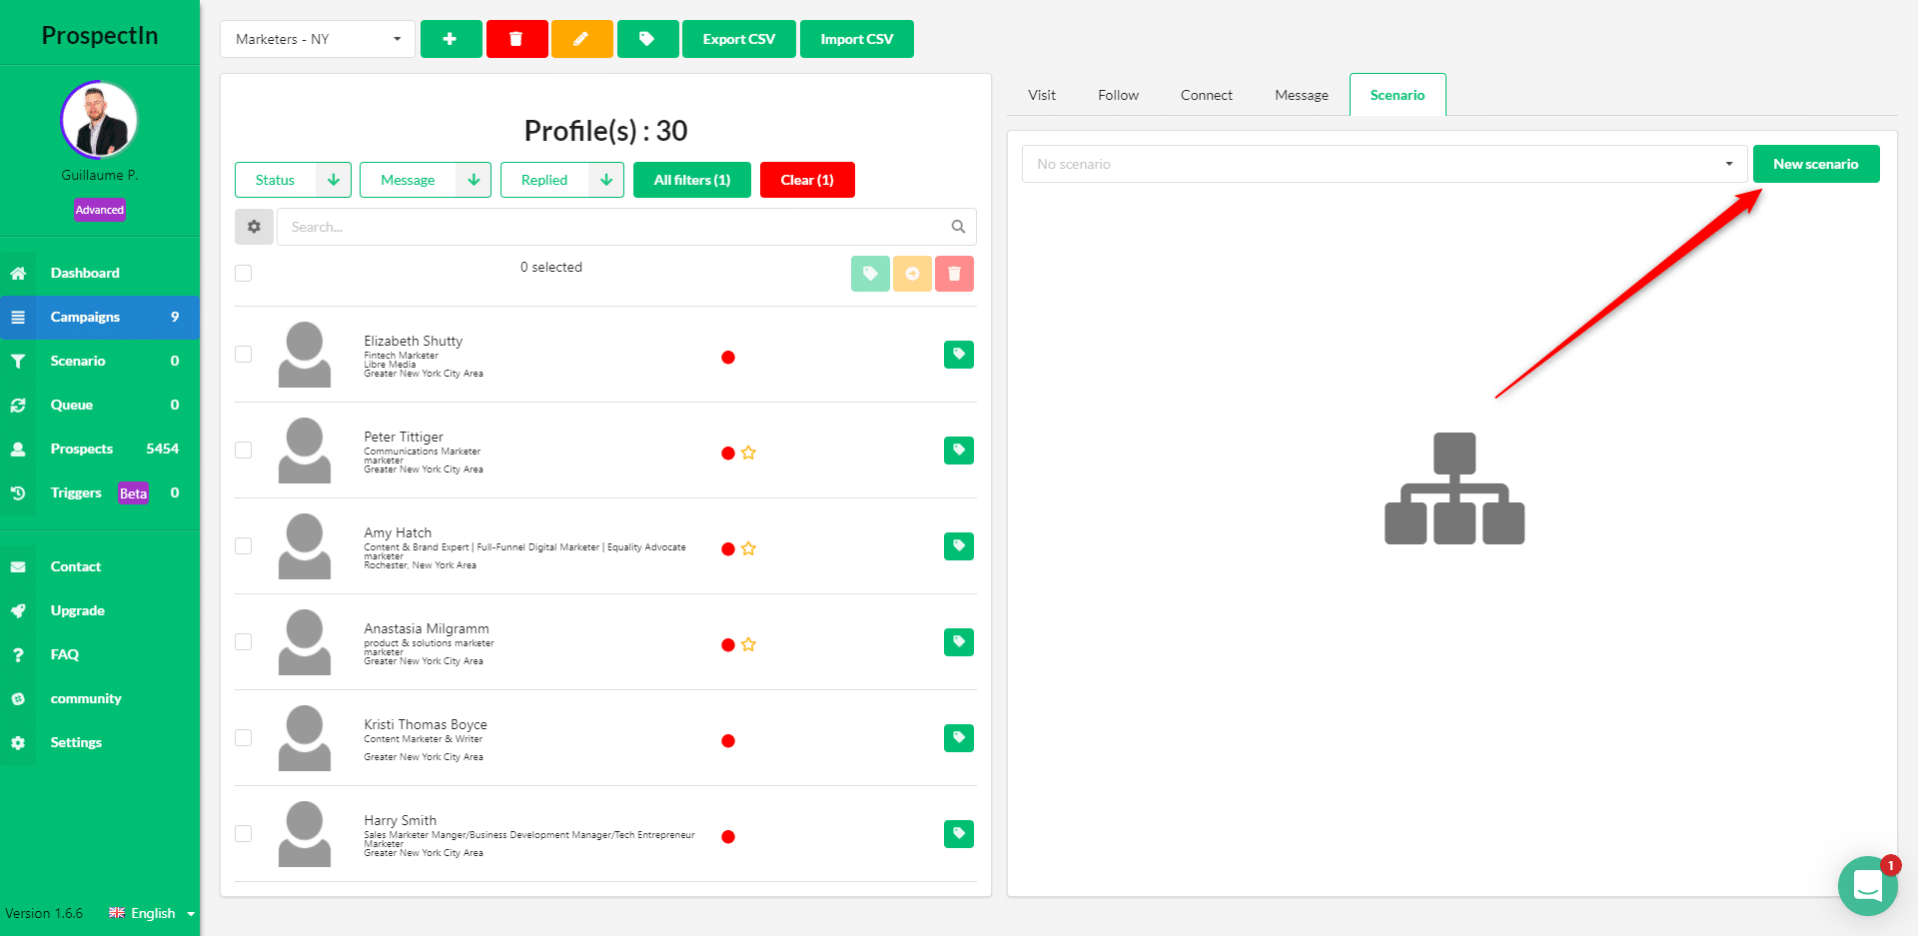
Task: Open Contact in the sidebar menu
Action: click(x=100, y=566)
